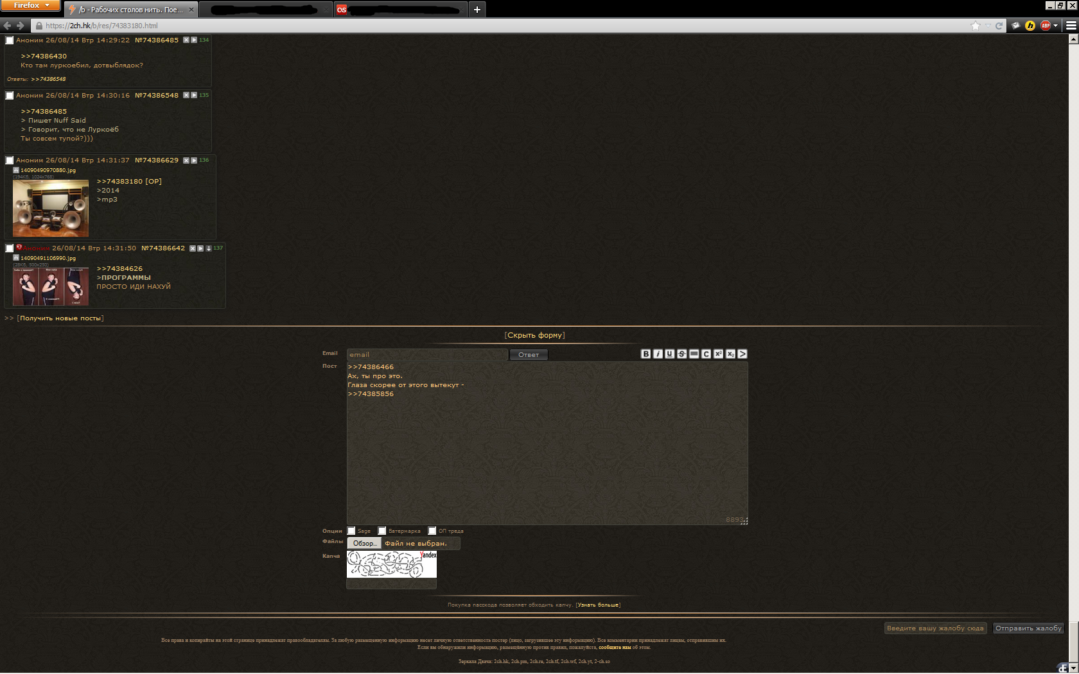Viewport: 1079px width, 674px height.
Task: Open the envelope extension icon in the toolbar
Action: pyautogui.click(x=1016, y=26)
